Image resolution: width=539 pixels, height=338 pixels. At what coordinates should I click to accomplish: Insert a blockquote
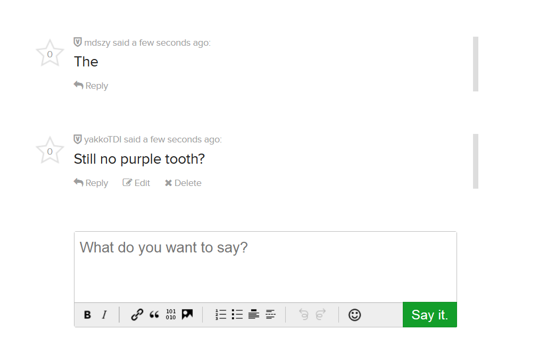(x=155, y=314)
